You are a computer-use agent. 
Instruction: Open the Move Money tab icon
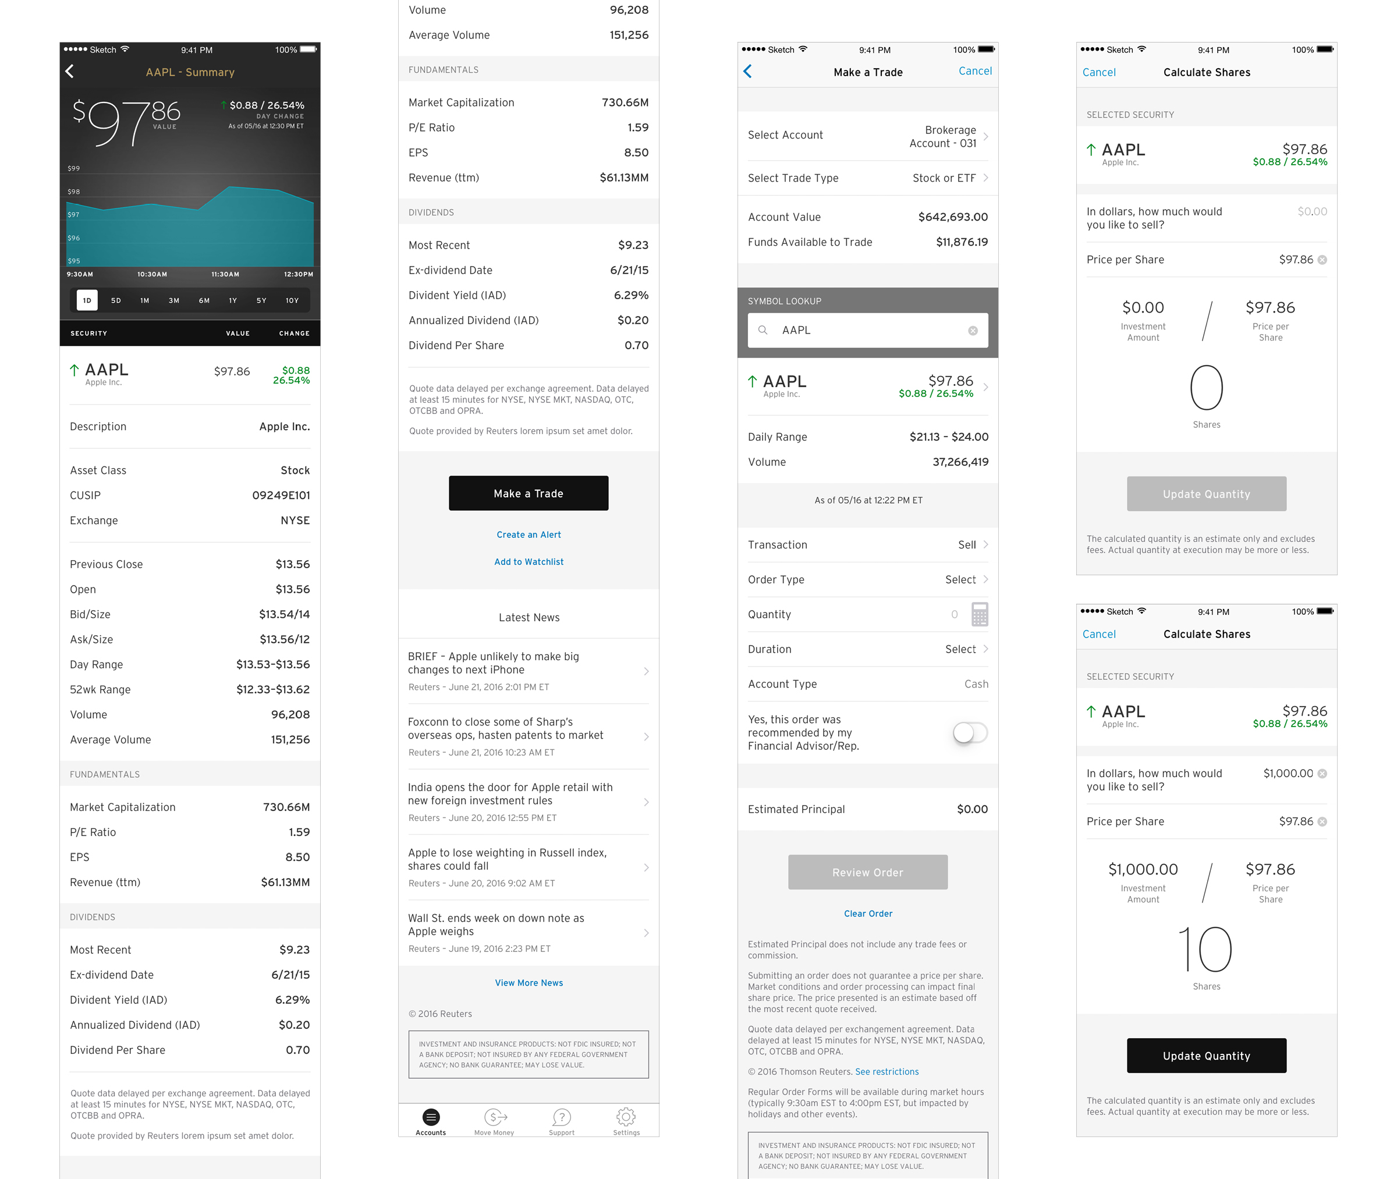tap(494, 1121)
